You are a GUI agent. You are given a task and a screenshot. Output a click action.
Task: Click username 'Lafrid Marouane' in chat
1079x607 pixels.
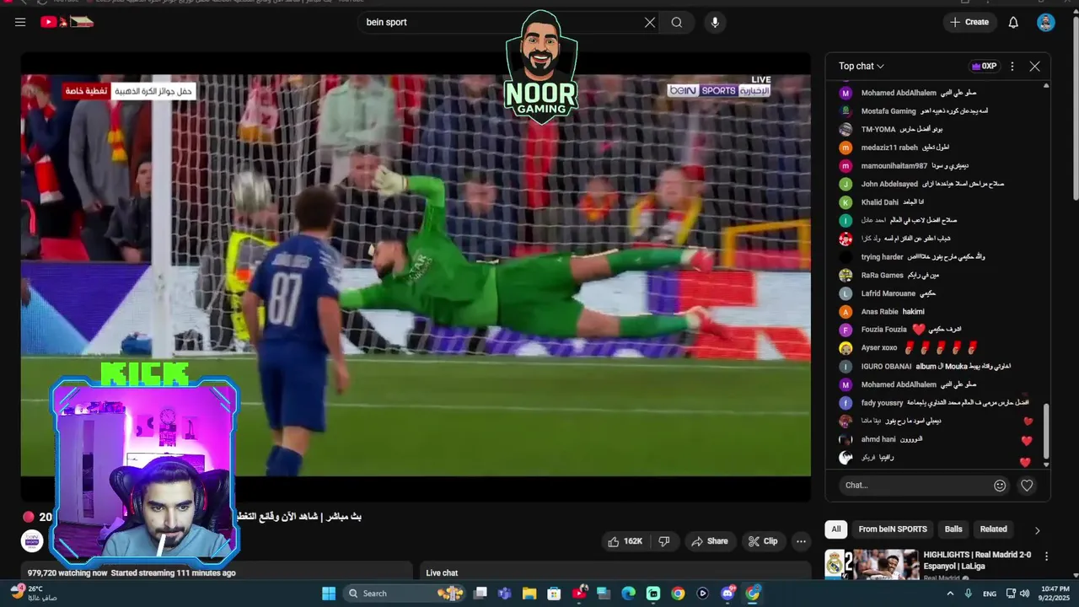click(888, 293)
